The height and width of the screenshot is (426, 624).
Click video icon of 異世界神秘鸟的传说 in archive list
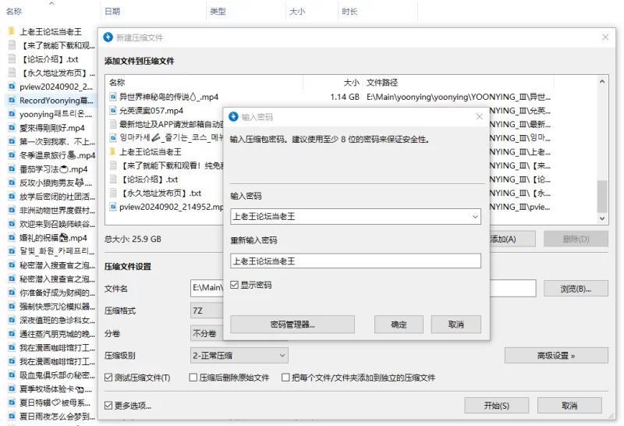pos(113,97)
